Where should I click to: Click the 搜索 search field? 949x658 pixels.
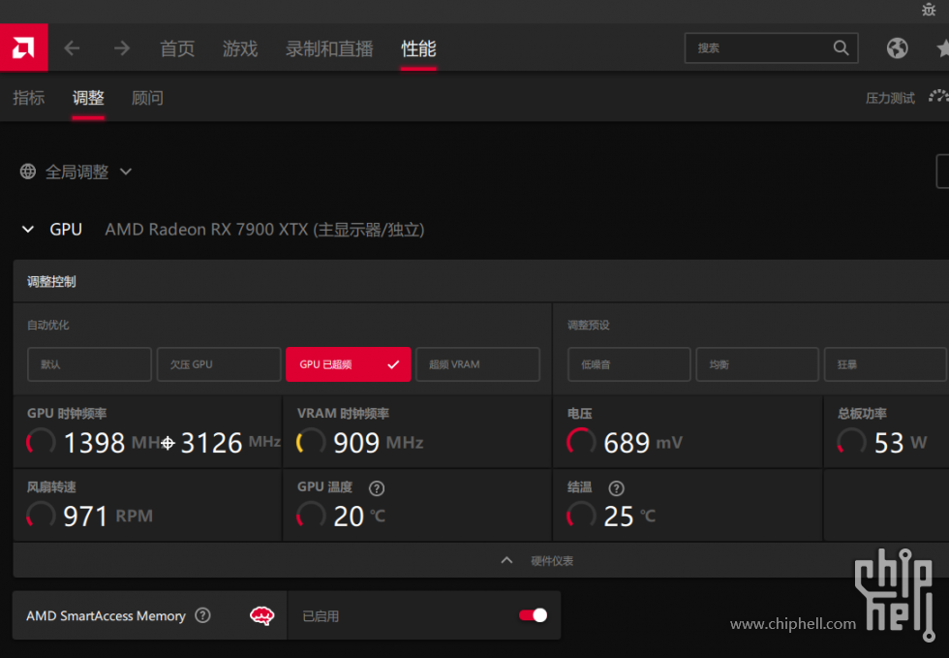(771, 47)
